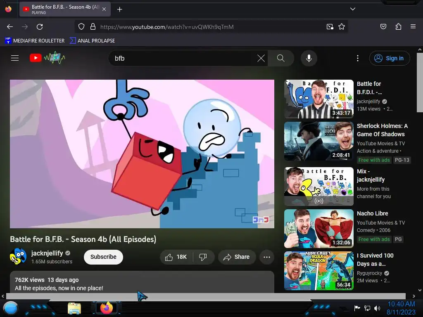Open Action Center flag in tray
The height and width of the screenshot is (317, 423).
point(357,308)
